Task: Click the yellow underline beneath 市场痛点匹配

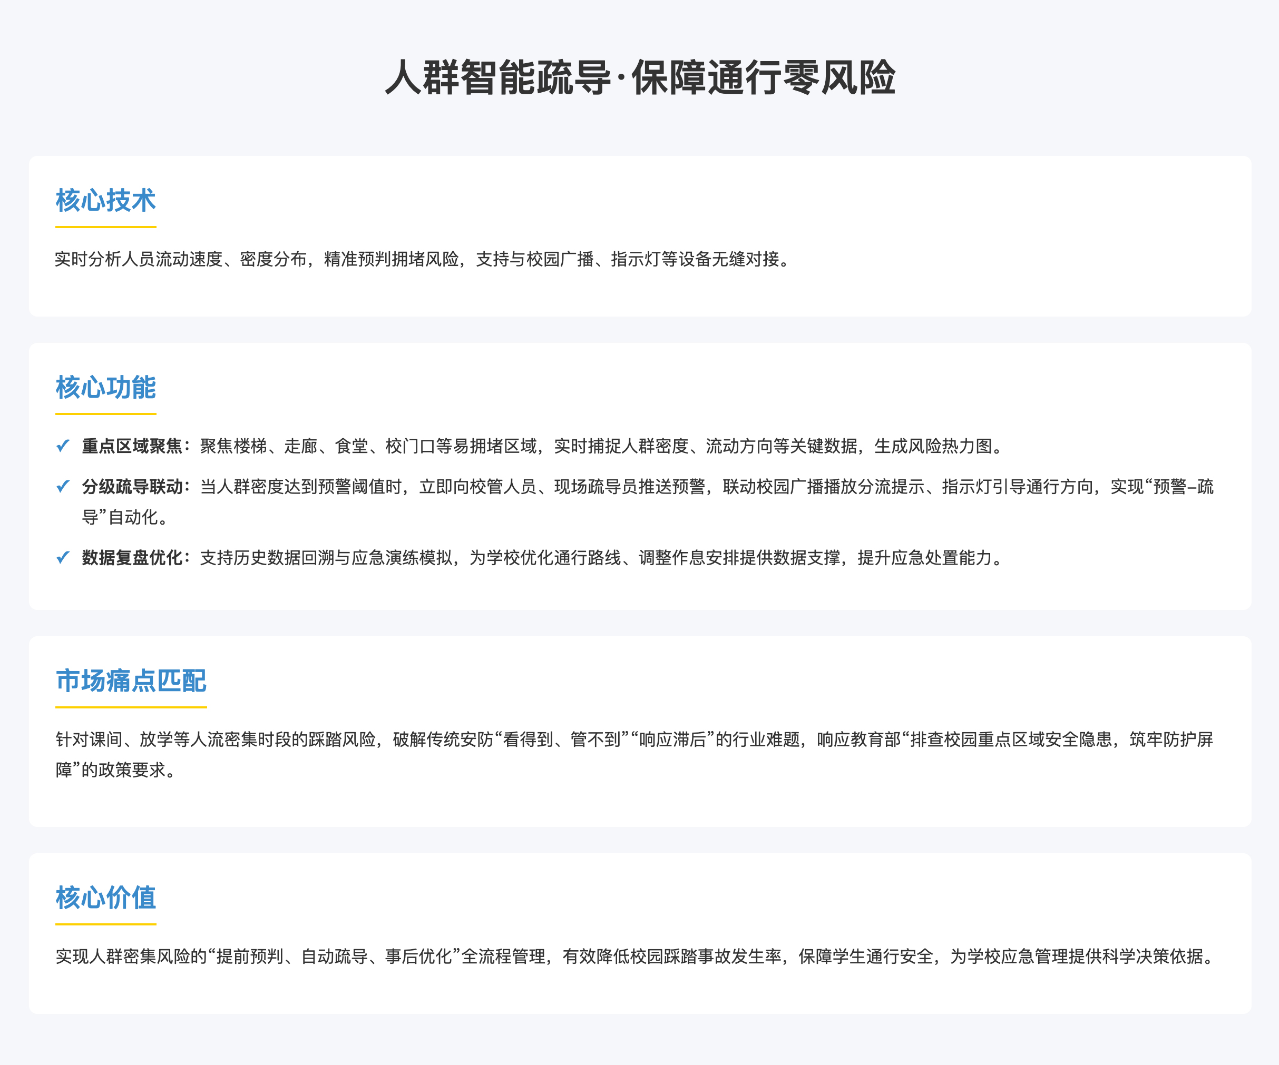Action: tap(131, 707)
